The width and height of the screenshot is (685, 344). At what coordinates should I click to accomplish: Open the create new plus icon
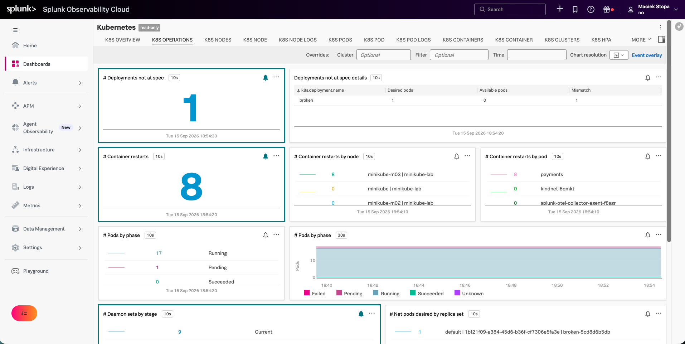click(560, 9)
